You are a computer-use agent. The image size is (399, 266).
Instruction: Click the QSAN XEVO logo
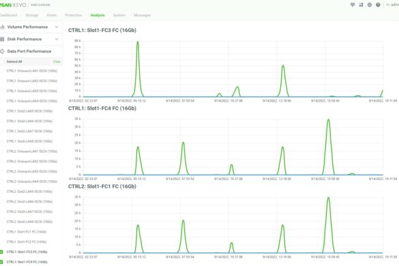coord(13,5)
